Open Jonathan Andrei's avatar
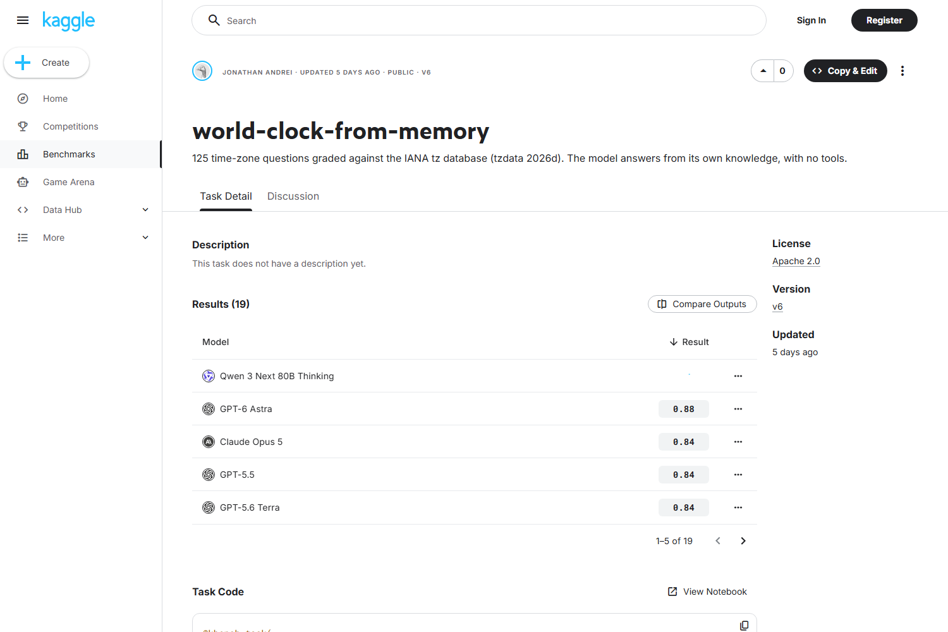 pyautogui.click(x=202, y=71)
